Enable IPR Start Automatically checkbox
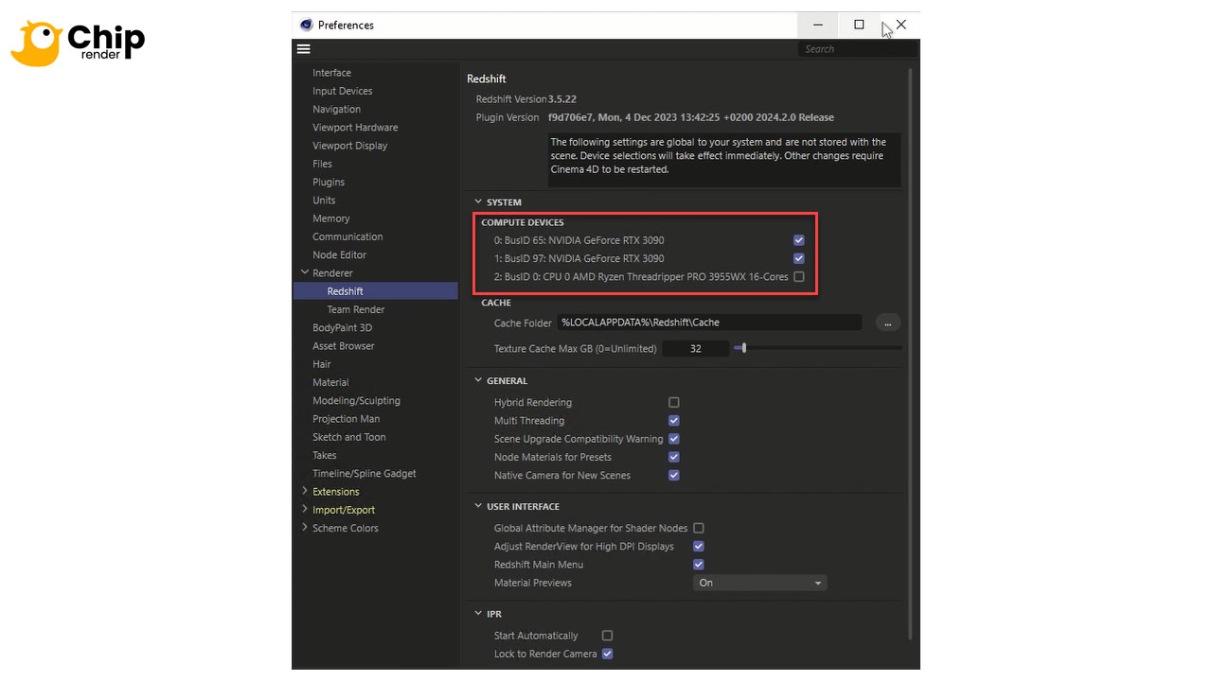The image size is (1212, 681). (608, 636)
